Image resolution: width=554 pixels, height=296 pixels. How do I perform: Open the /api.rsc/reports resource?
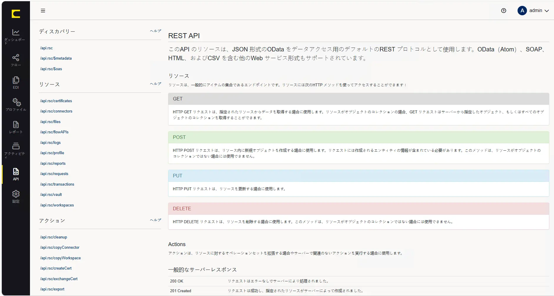point(53,163)
